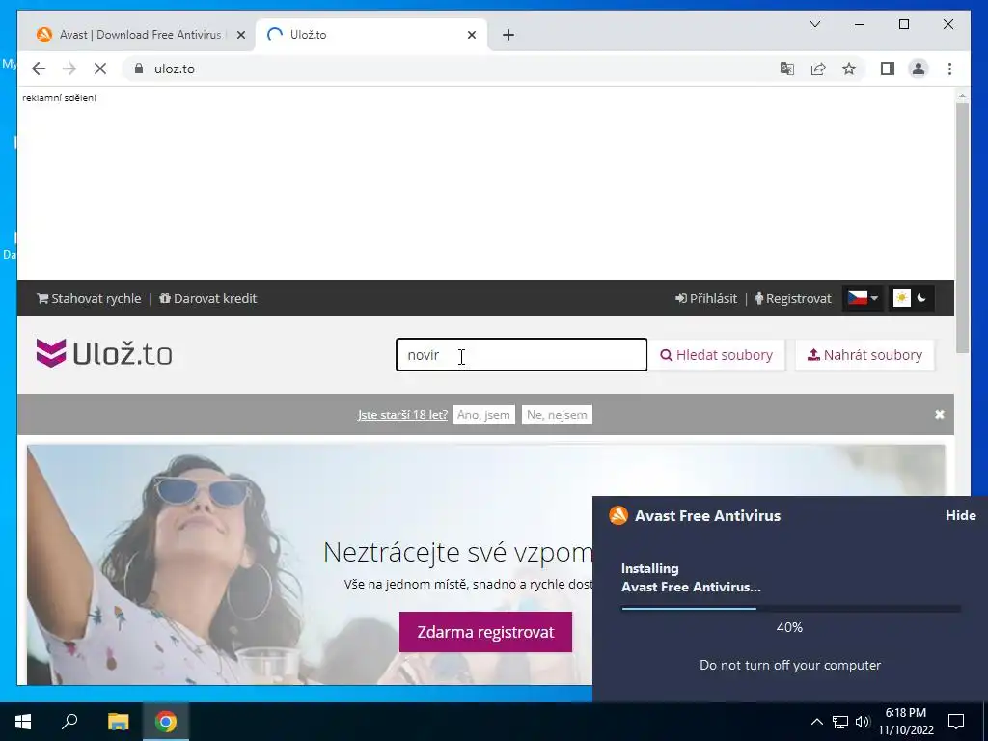Click the Nahrát soubory button
The image size is (988, 741).
(864, 355)
